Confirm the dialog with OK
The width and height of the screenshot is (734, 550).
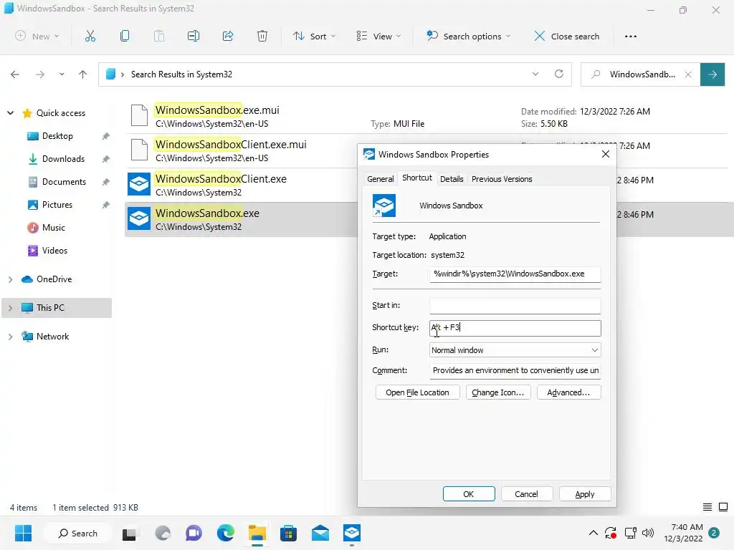coord(469,494)
